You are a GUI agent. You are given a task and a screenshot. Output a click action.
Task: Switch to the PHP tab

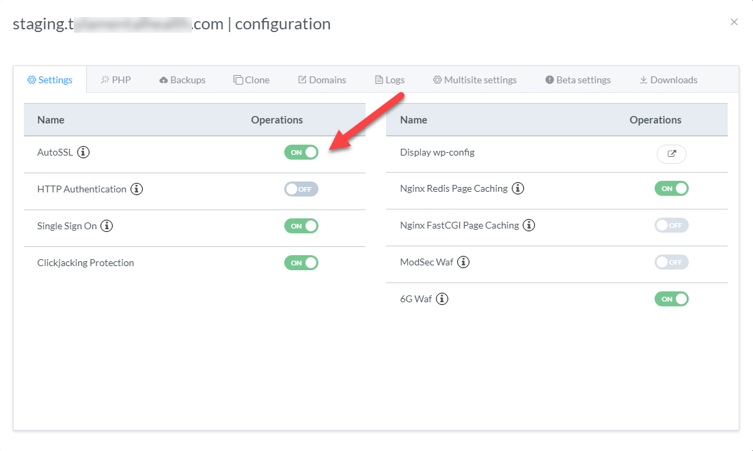(115, 80)
